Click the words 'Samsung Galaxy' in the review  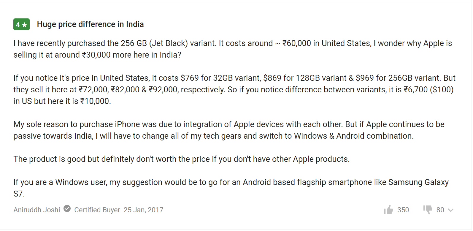coord(418,182)
